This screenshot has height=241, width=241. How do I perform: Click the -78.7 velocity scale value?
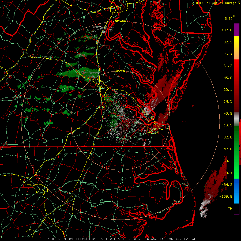pyautogui.click(x=227, y=173)
